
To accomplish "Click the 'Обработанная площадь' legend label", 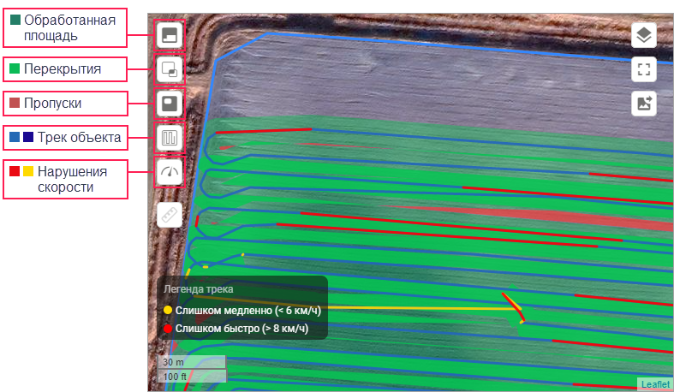I will 69,27.
